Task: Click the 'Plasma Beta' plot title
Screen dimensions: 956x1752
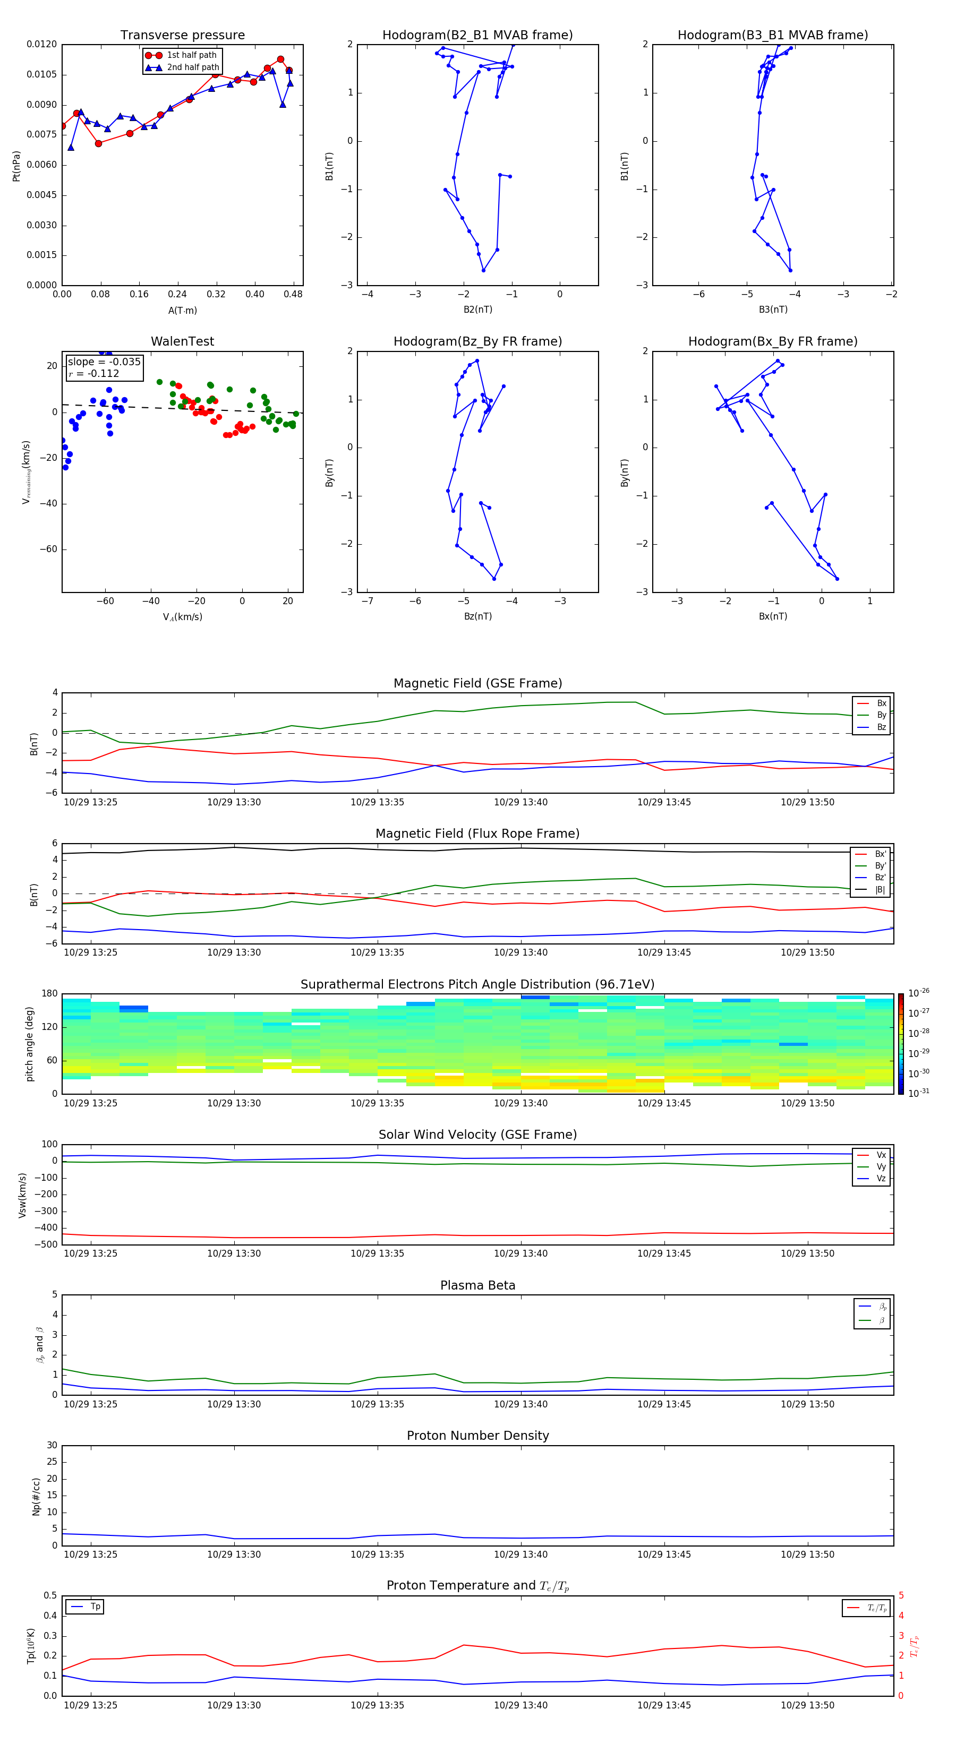Action: [477, 1285]
